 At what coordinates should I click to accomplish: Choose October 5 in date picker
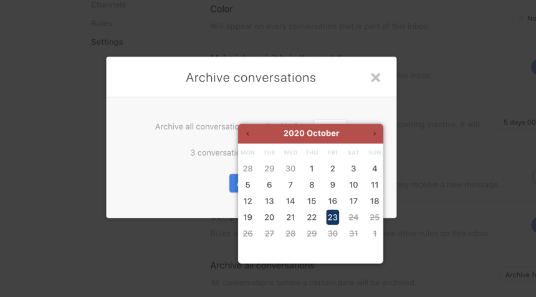248,185
